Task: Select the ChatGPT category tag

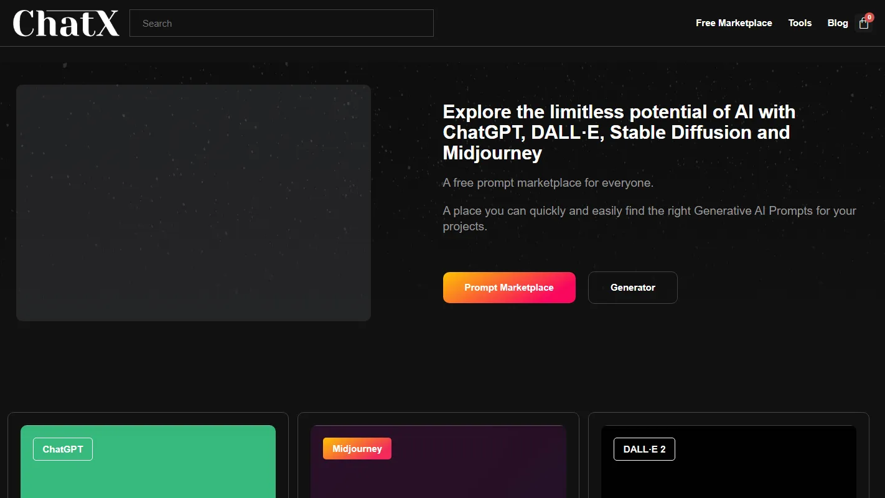Action: pos(63,449)
